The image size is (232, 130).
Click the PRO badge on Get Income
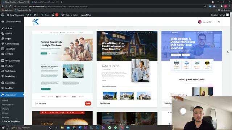pos(88,104)
